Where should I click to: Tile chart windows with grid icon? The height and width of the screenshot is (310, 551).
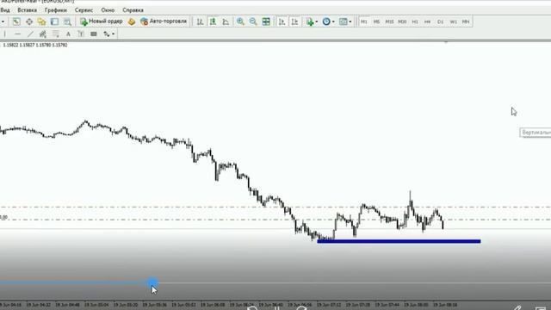(266, 22)
